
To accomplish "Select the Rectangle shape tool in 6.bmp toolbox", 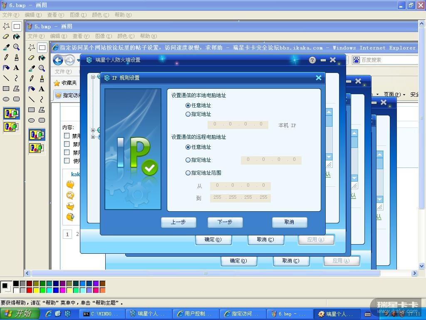I will pos(6,88).
